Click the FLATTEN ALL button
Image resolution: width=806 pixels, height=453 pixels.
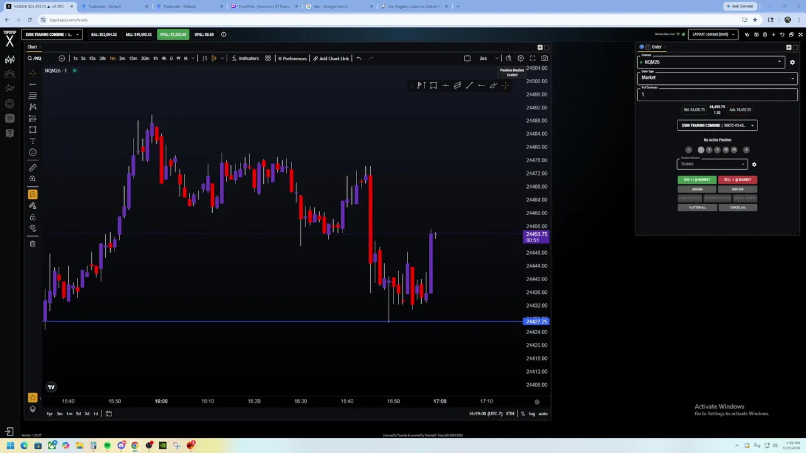(696, 208)
